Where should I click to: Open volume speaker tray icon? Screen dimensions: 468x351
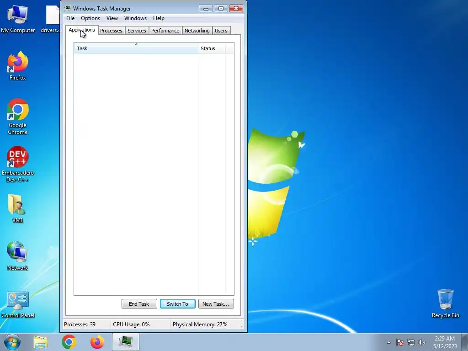[421, 342]
